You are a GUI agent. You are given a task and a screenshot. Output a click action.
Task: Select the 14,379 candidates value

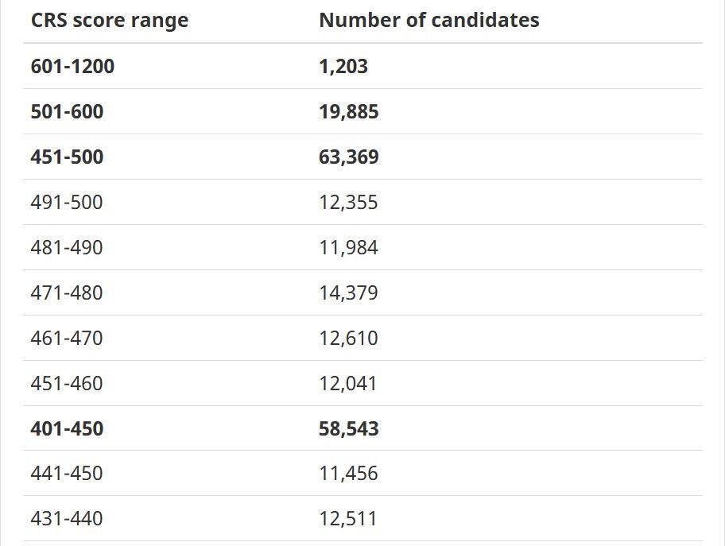[x=348, y=293]
